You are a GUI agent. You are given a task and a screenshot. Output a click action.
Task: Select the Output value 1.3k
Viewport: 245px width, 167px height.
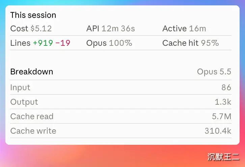[x=223, y=102]
